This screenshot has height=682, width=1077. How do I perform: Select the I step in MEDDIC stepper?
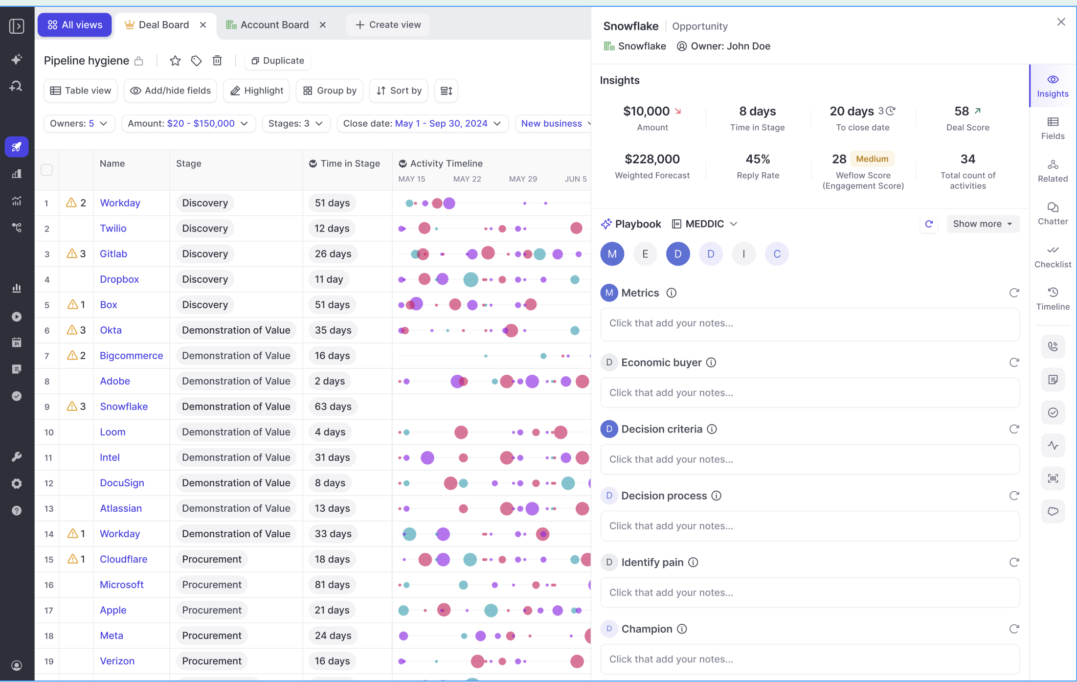pos(744,254)
